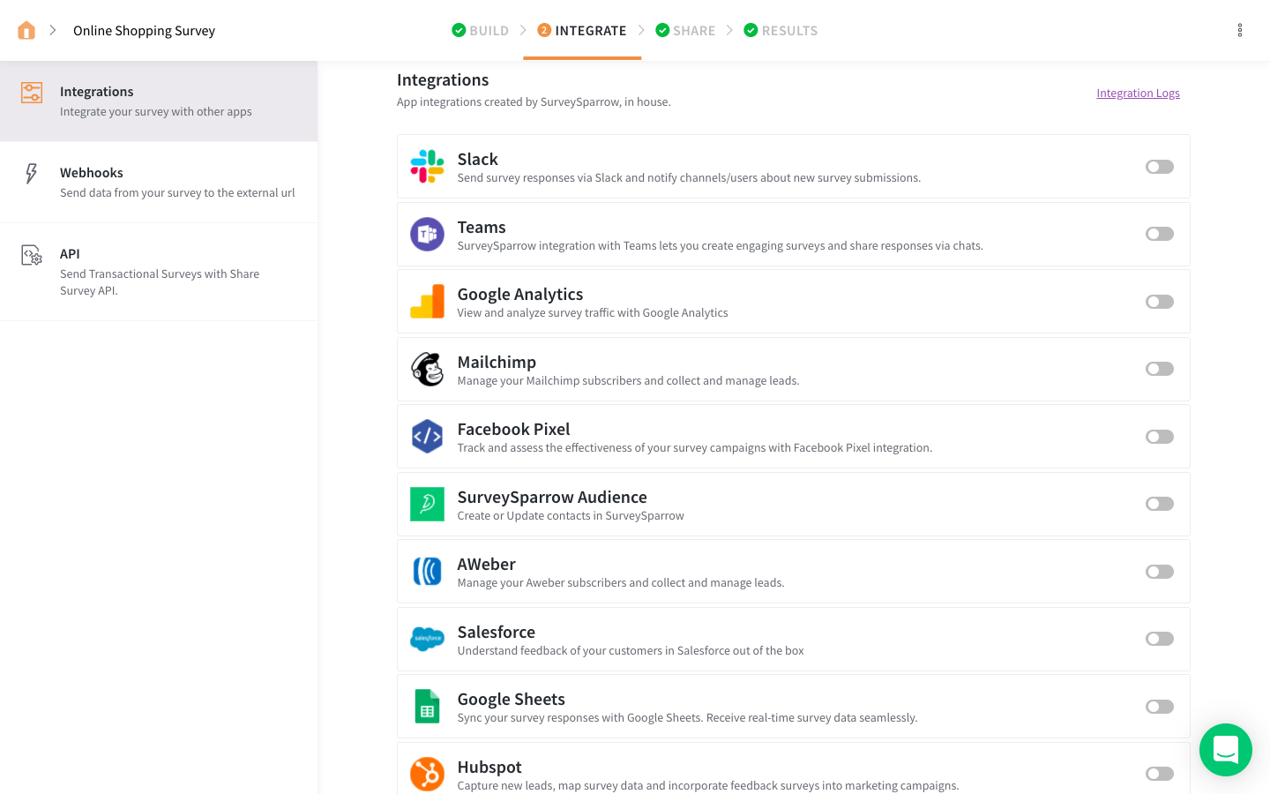The image size is (1270, 794).
Task: Click the Slack integration title
Action: (477, 159)
